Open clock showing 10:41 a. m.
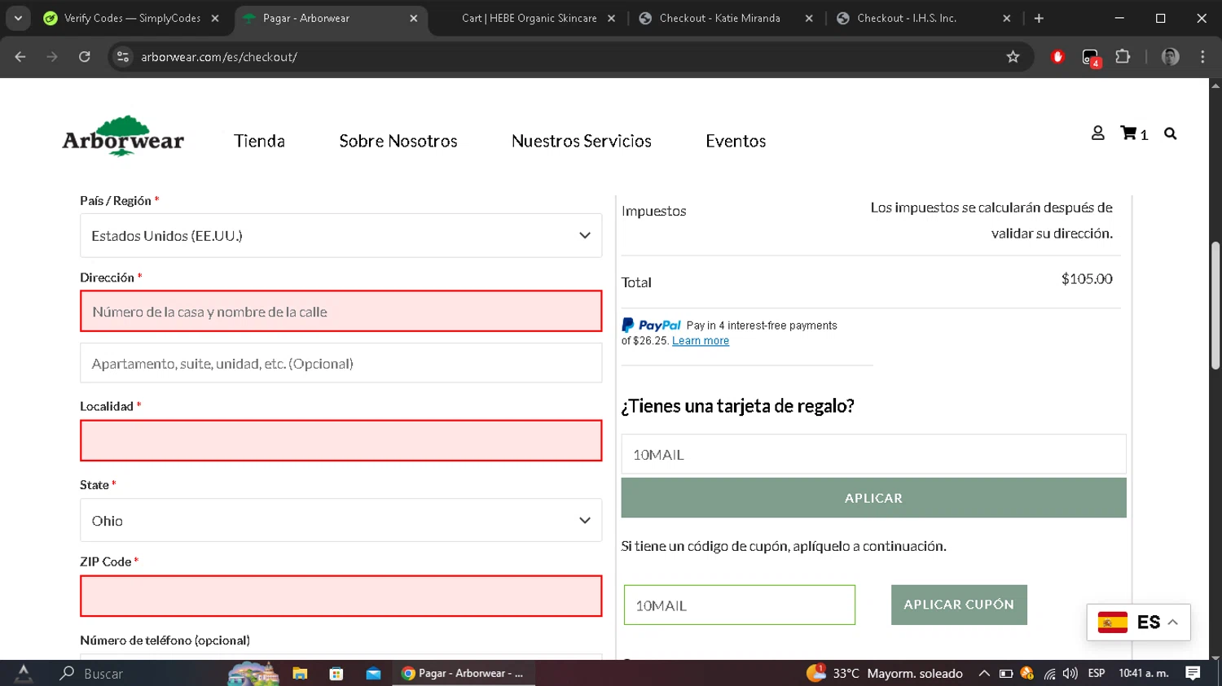1222x686 pixels. [1144, 673]
